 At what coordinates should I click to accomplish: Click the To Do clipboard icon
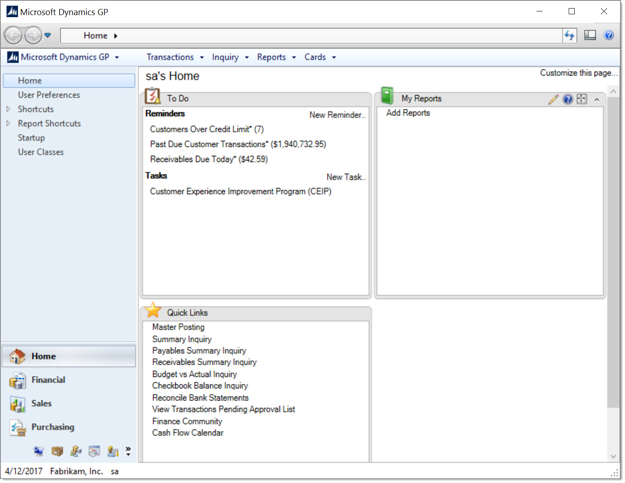click(x=153, y=96)
